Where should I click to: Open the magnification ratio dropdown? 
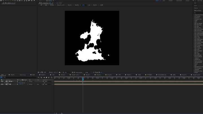(x=46, y=72)
